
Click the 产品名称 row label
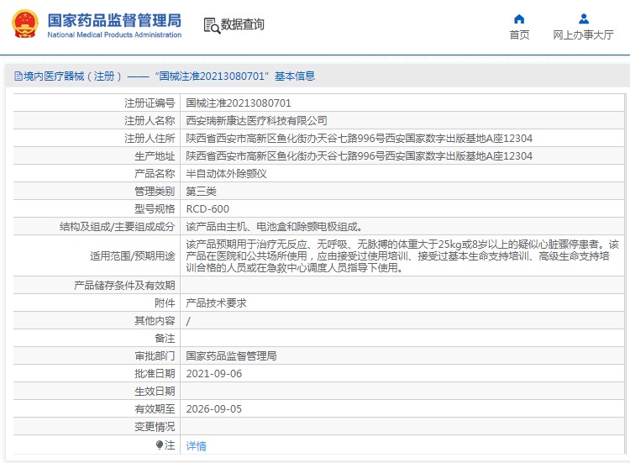coord(155,174)
